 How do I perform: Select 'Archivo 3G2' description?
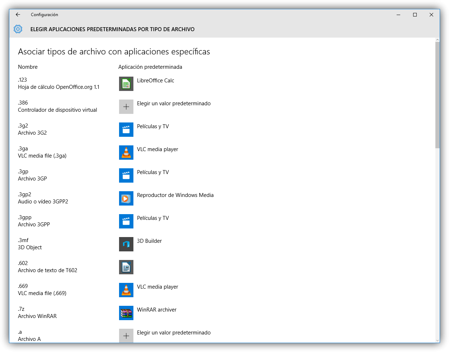point(32,133)
